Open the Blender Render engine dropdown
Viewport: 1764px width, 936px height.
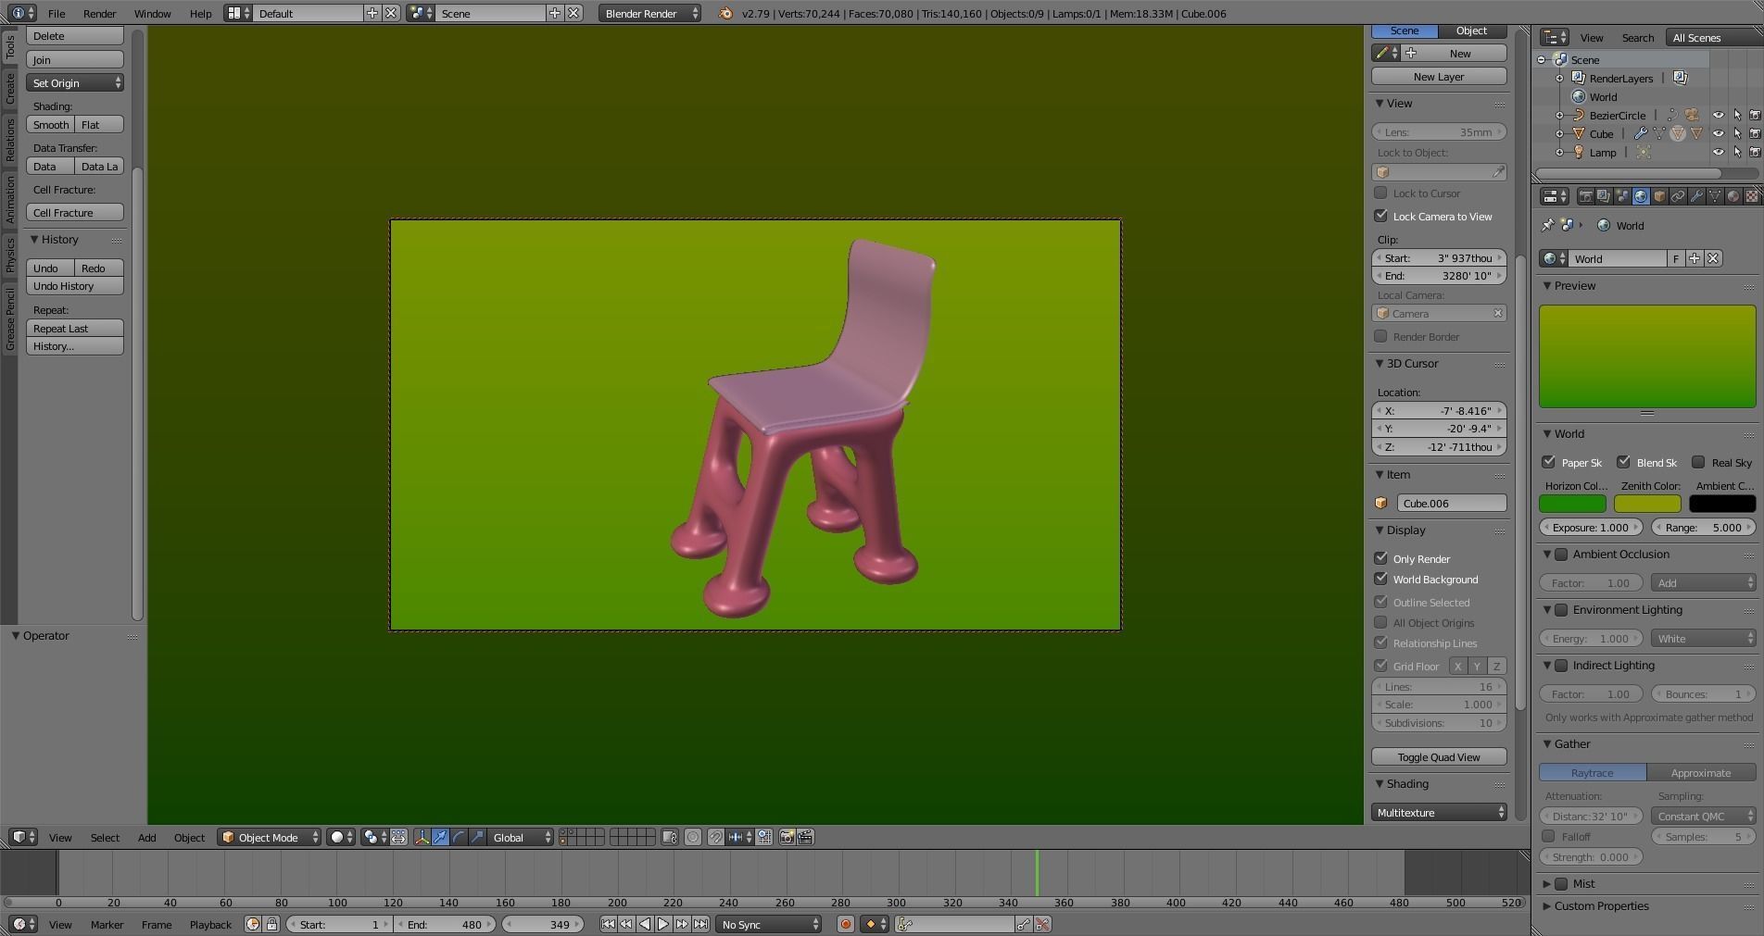650,13
